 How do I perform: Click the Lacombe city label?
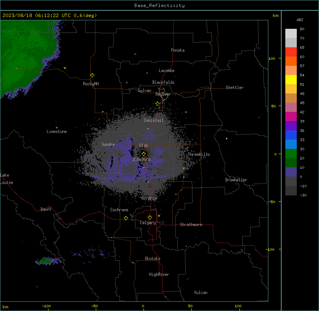167,71
